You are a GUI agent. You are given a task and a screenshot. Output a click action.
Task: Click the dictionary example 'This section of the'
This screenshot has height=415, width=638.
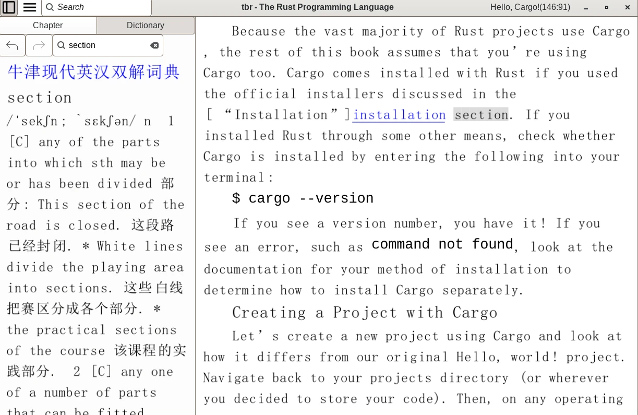coord(111,205)
